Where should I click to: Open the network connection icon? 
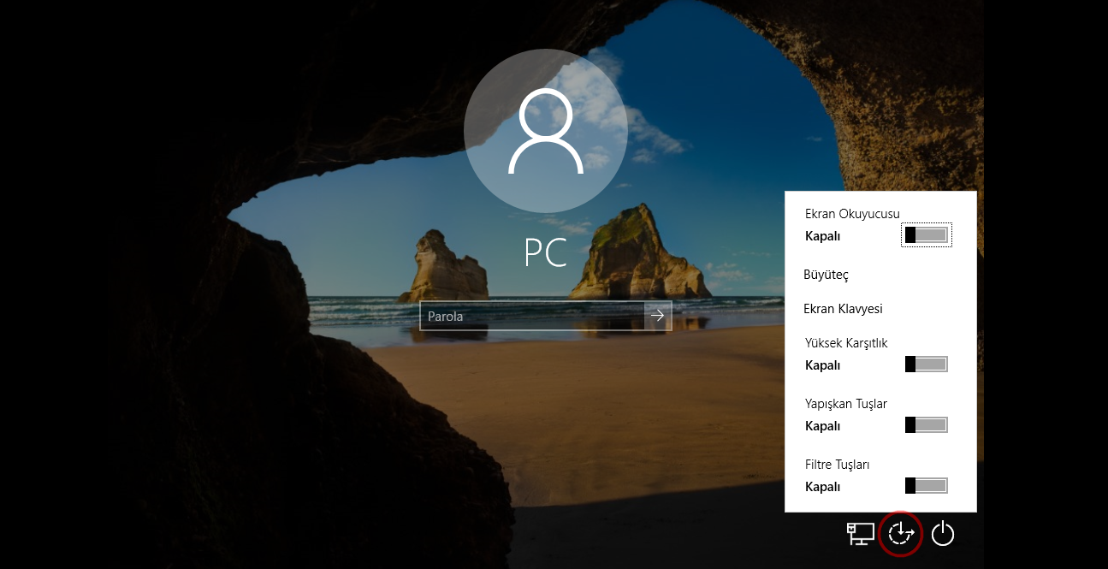[x=860, y=534]
